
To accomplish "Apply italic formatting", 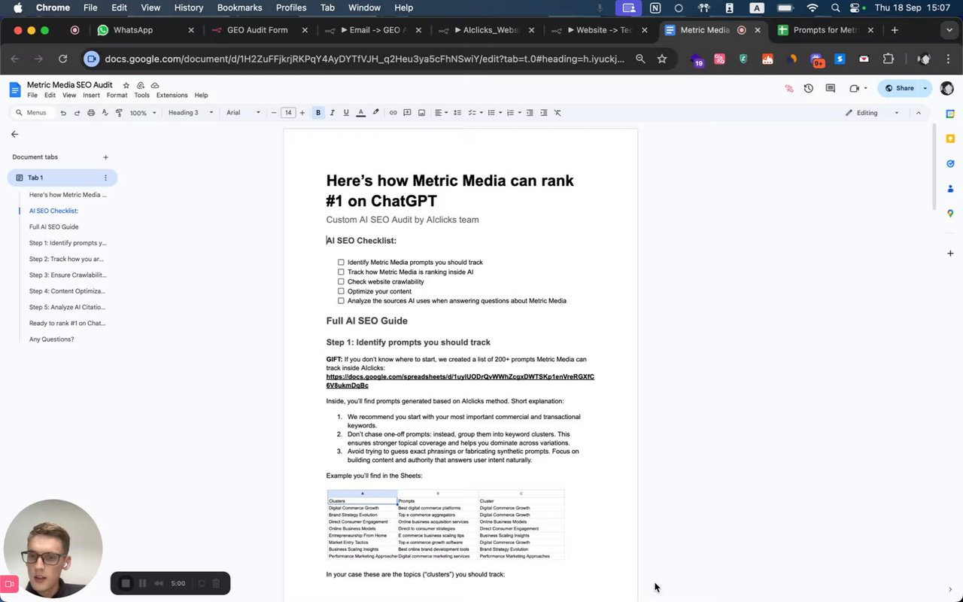I will [x=332, y=113].
